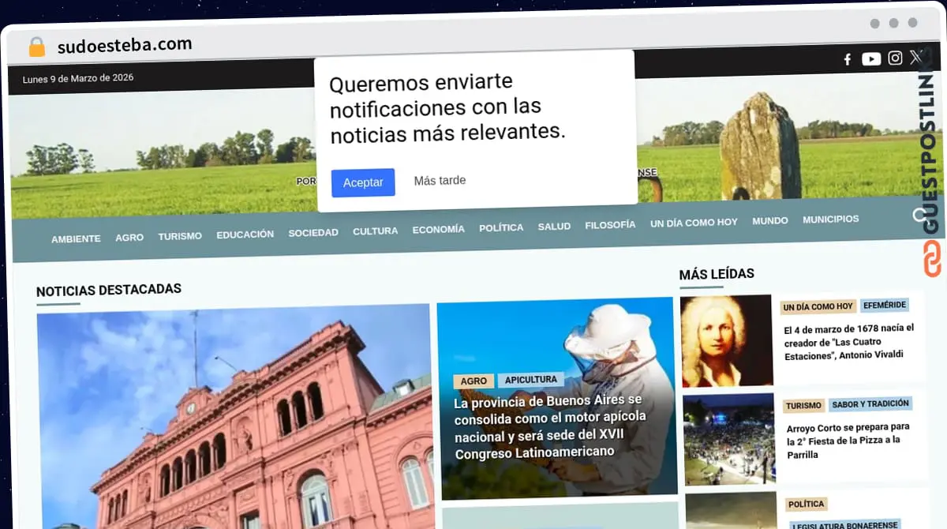Click the Vivaldi portrait thumbnail
947x529 pixels.
[x=726, y=341]
